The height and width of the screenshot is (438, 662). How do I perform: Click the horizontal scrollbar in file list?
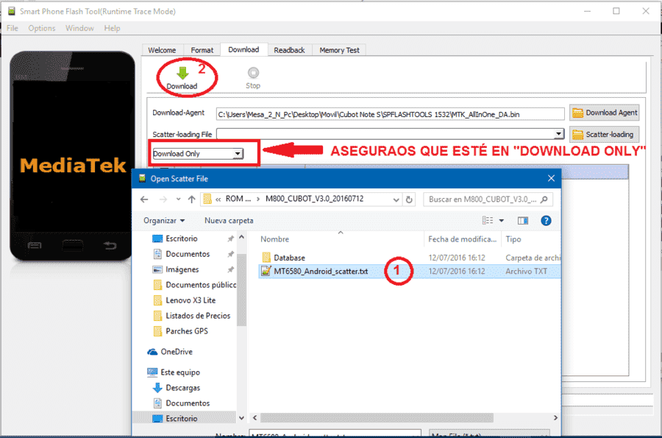click(377, 417)
